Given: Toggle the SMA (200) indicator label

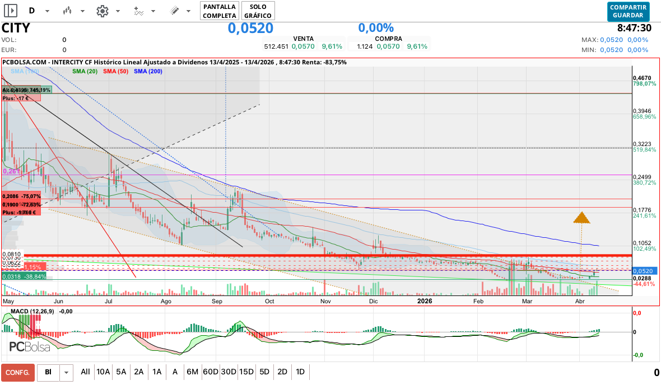Looking at the screenshot, I should [x=148, y=71].
